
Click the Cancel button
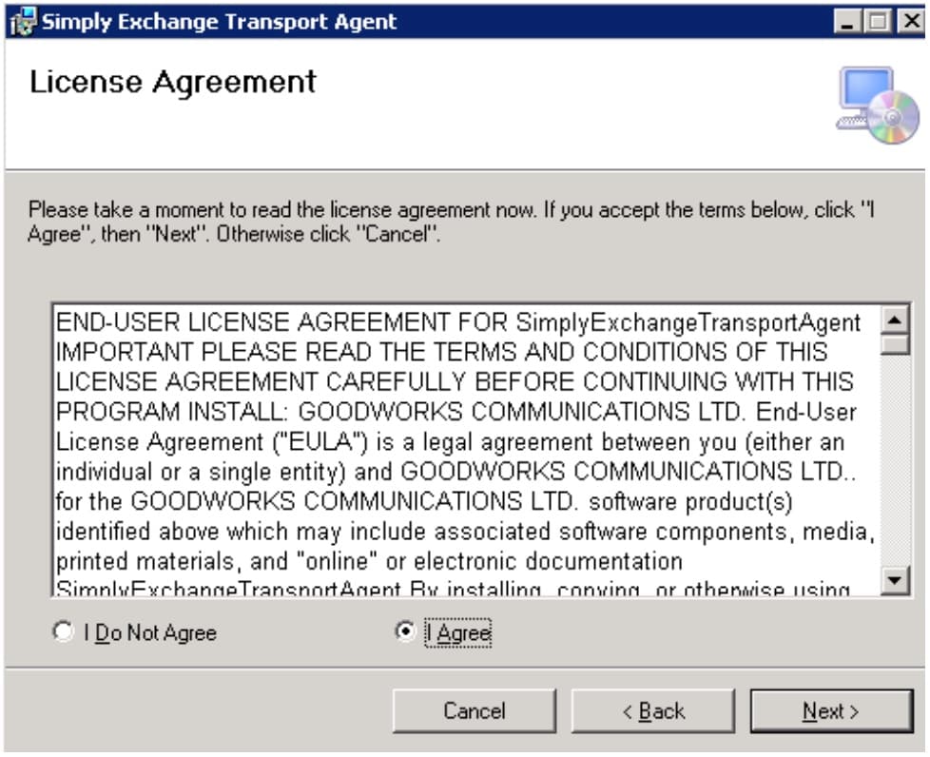pos(474,711)
